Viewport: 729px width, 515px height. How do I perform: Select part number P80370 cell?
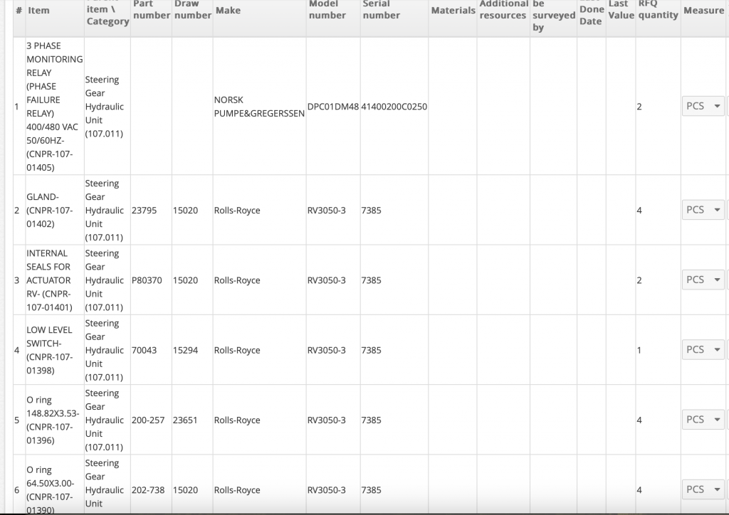click(x=147, y=280)
